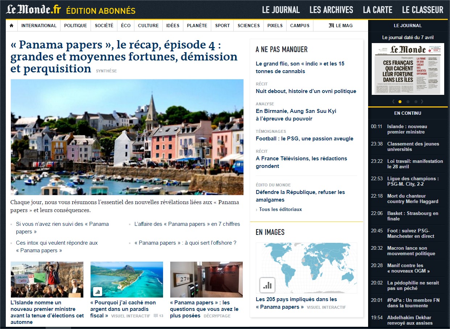Viewport: 450px width, 329px height.
Task: Open "Ces intox qui veulent répondre" link
Action: [x=57, y=246]
